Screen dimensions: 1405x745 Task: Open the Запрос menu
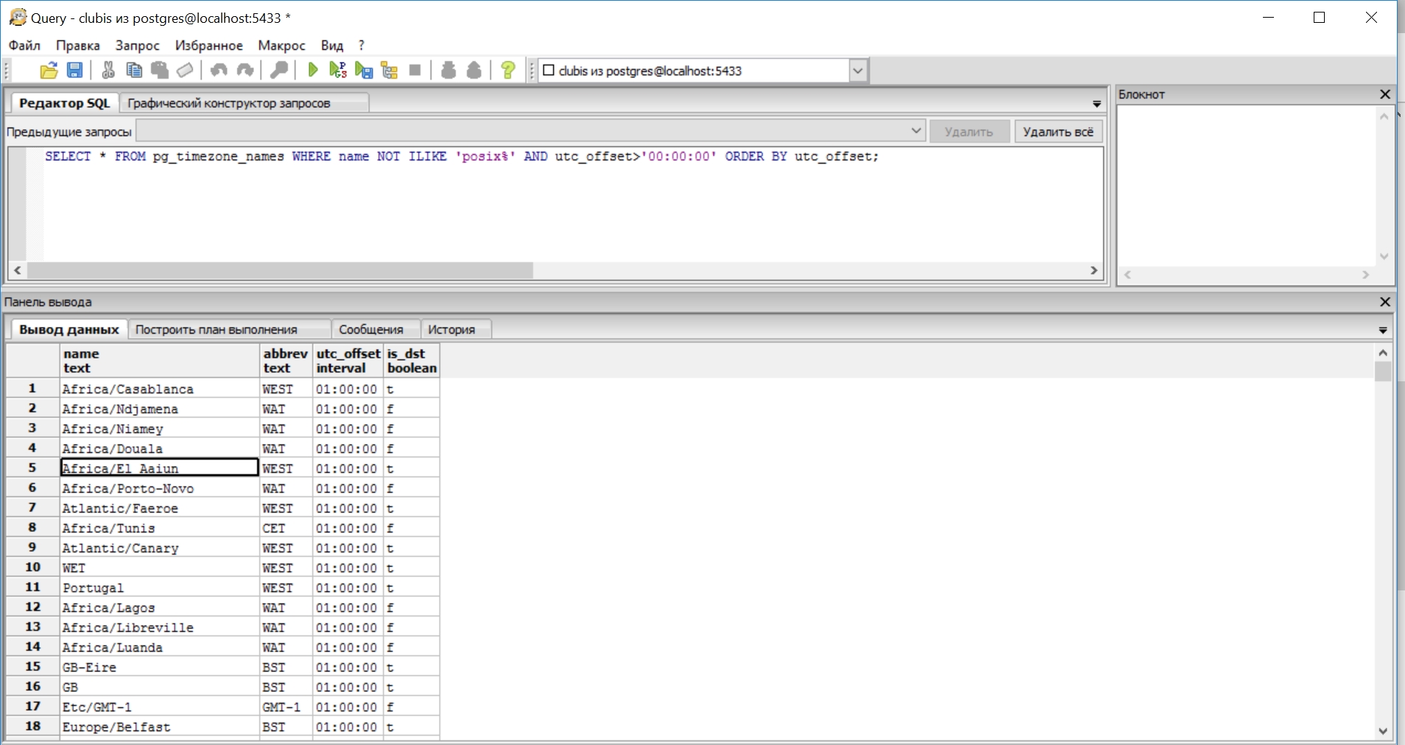(138, 45)
